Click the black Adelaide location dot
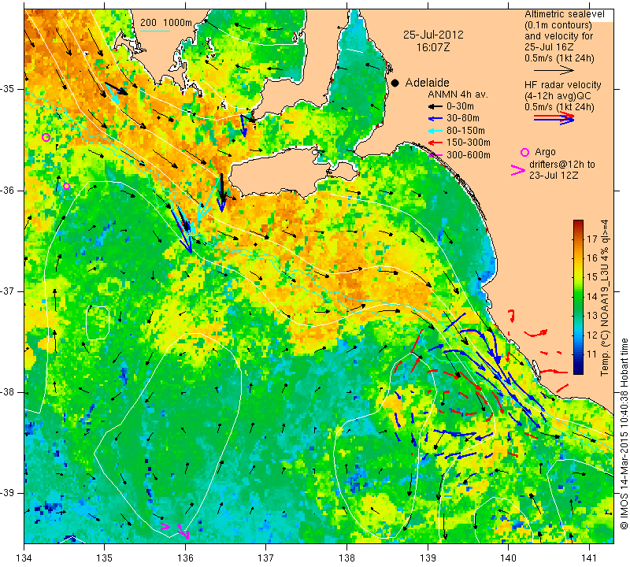This screenshot has width=630, height=567. 395,83
